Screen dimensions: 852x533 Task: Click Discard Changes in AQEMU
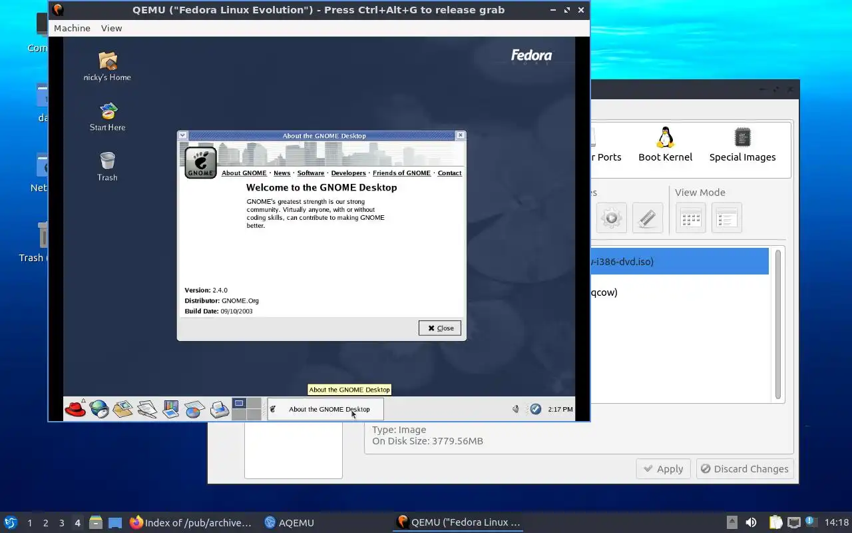[745, 469]
